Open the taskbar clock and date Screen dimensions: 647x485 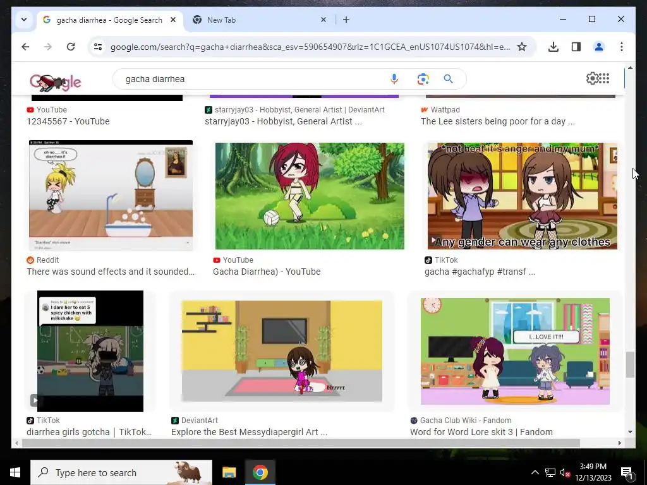pos(593,472)
